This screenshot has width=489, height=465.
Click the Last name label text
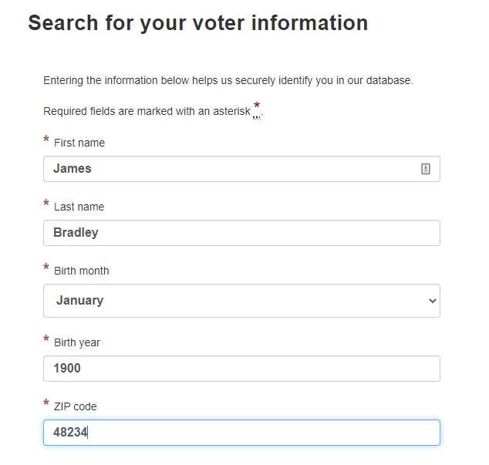click(79, 207)
